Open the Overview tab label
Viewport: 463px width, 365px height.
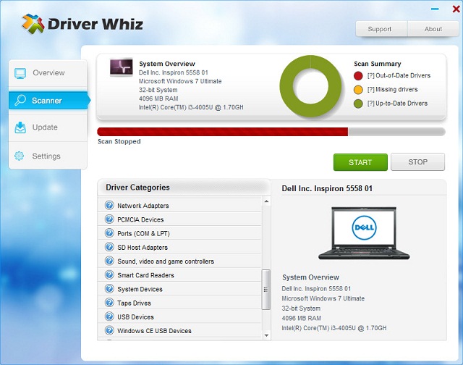48,72
